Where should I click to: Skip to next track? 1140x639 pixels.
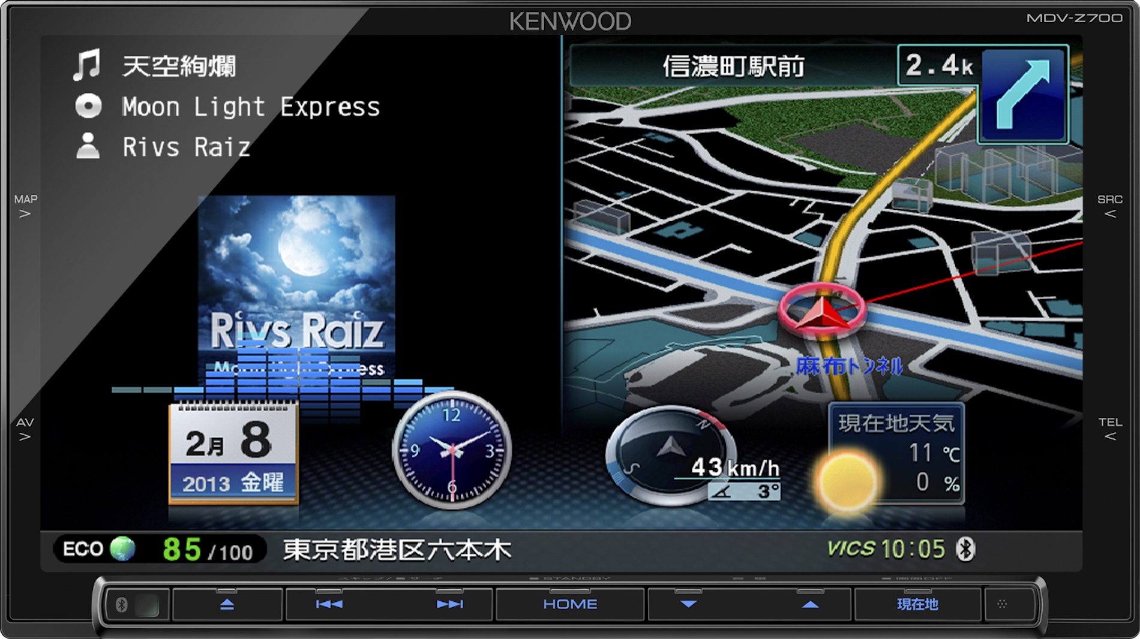pos(449,604)
